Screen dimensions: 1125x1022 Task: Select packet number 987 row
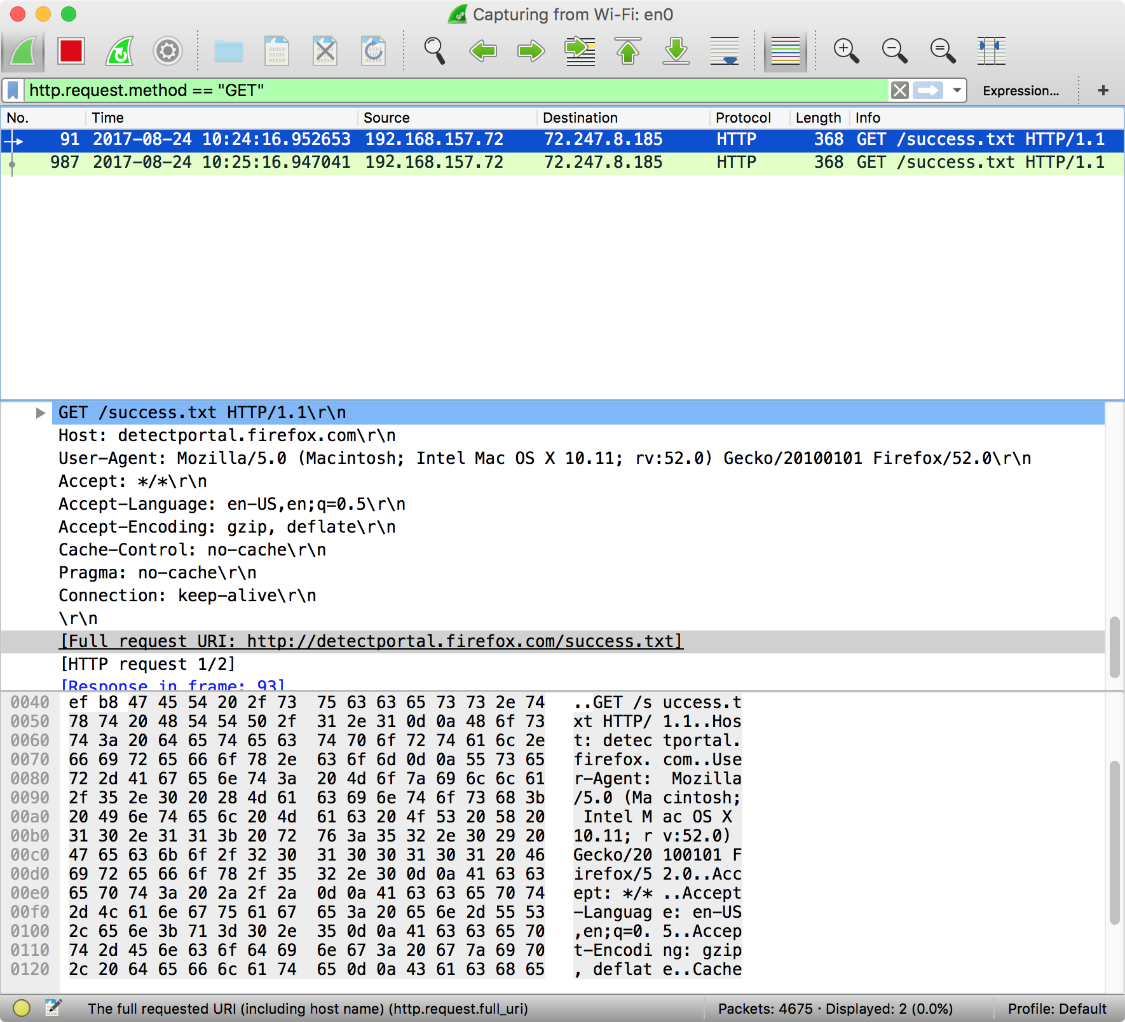tap(562, 162)
